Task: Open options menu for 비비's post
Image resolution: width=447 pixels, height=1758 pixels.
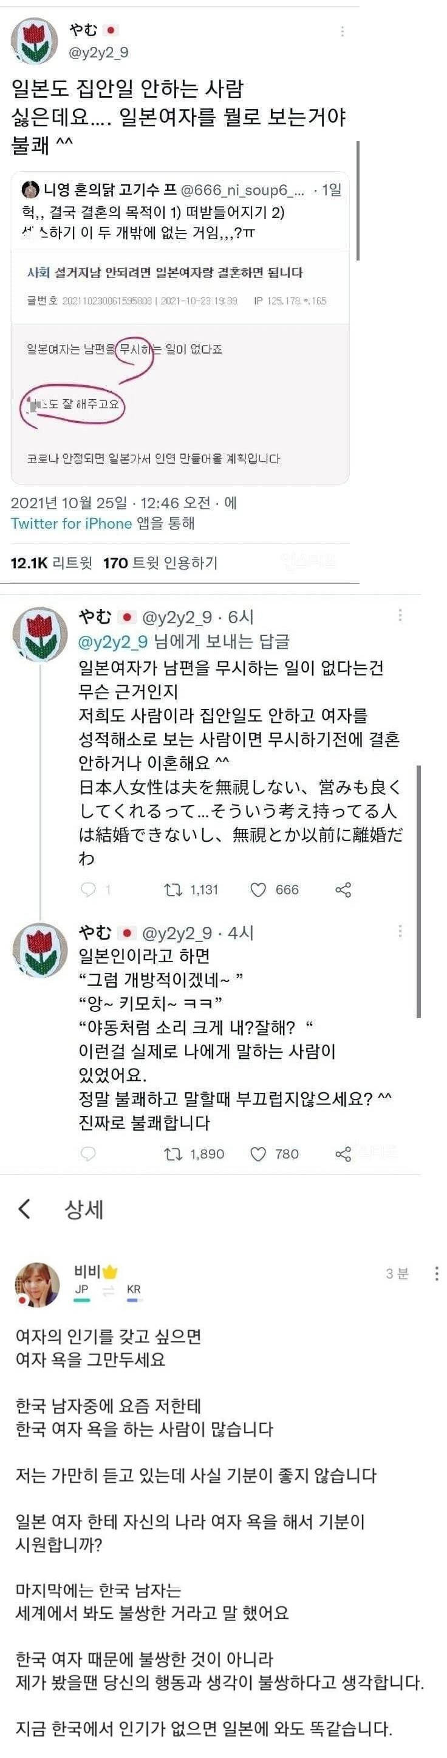Action: pyautogui.click(x=436, y=1273)
